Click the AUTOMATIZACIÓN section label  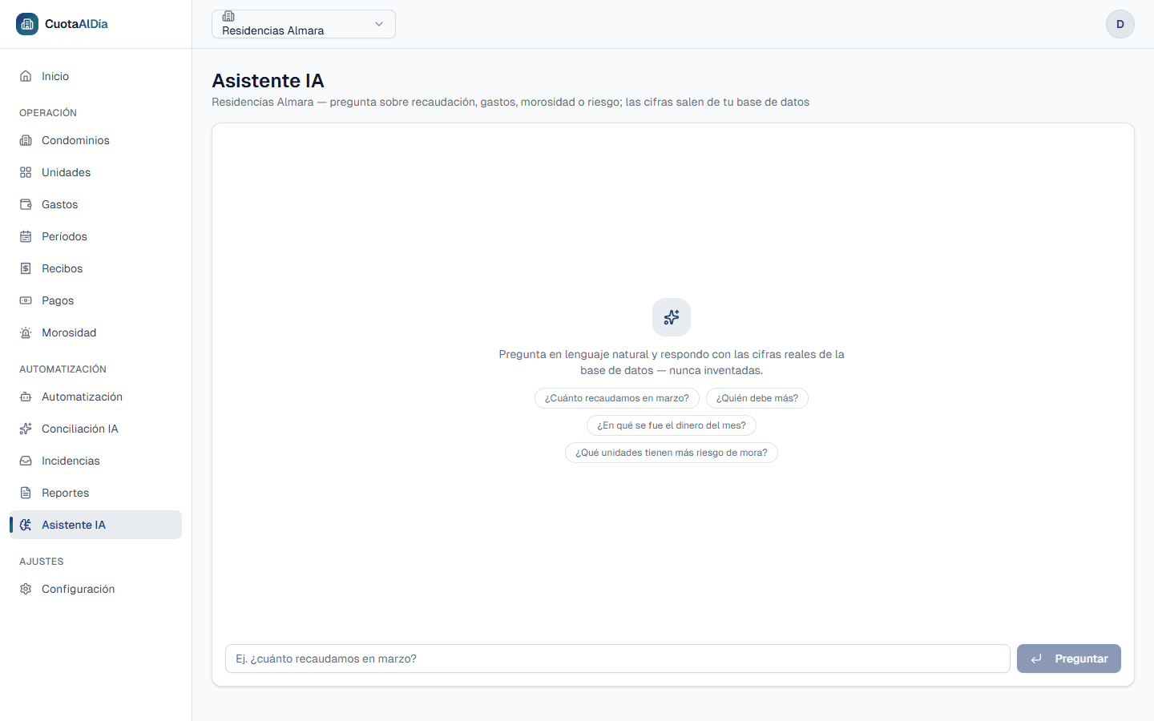click(63, 369)
